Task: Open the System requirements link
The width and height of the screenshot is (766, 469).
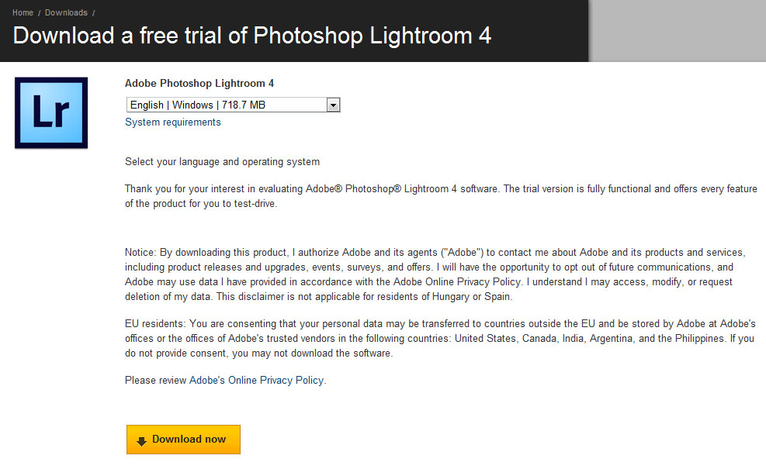Action: [x=173, y=122]
